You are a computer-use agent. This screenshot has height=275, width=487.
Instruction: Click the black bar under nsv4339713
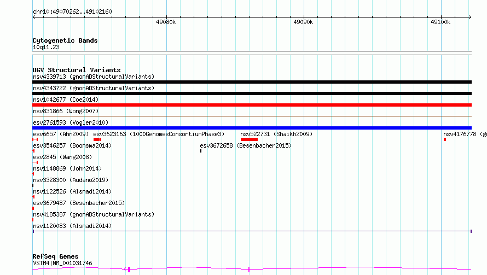pyautogui.click(x=252, y=82)
